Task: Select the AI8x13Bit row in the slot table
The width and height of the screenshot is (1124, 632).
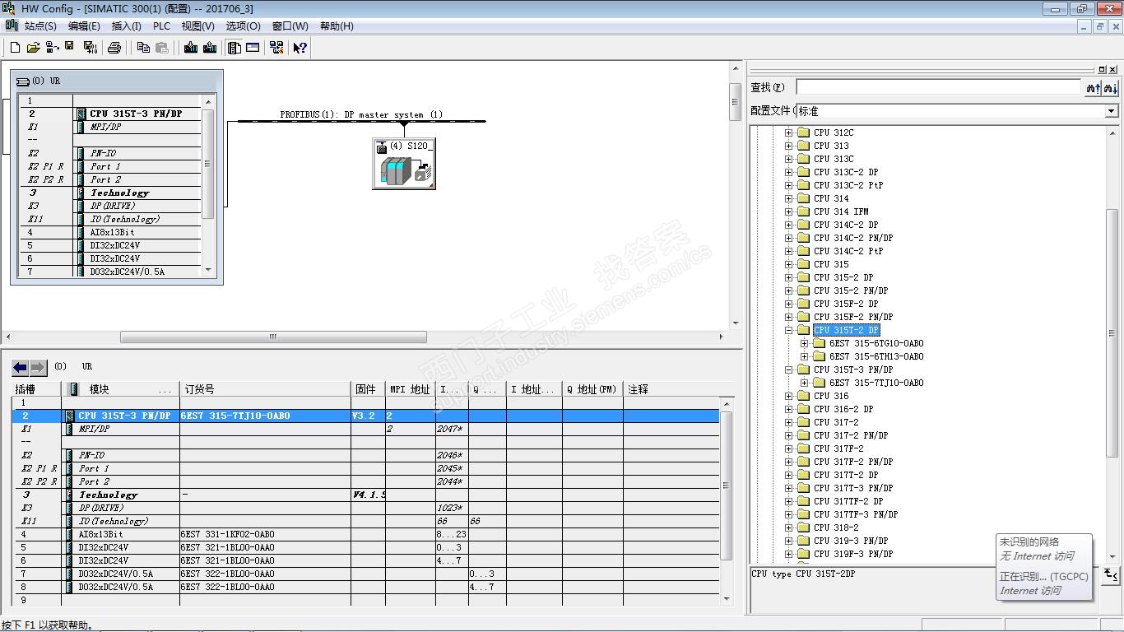Action: (366, 534)
